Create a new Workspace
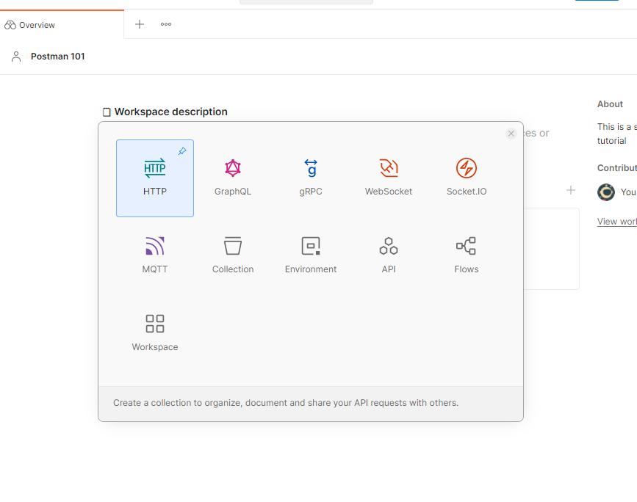Screen dimensions: 637x502 pos(155,334)
